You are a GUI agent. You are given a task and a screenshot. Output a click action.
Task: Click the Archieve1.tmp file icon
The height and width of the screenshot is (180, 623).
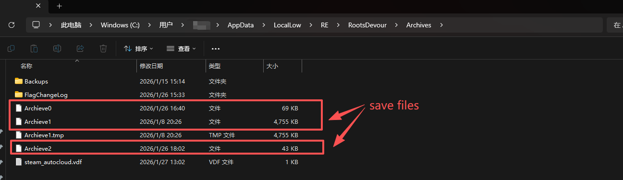19,135
